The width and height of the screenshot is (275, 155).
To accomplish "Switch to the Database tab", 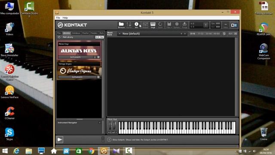I will 76,33.
